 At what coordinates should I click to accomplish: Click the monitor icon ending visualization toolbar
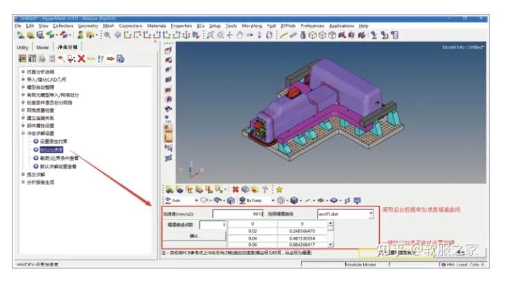357,200
